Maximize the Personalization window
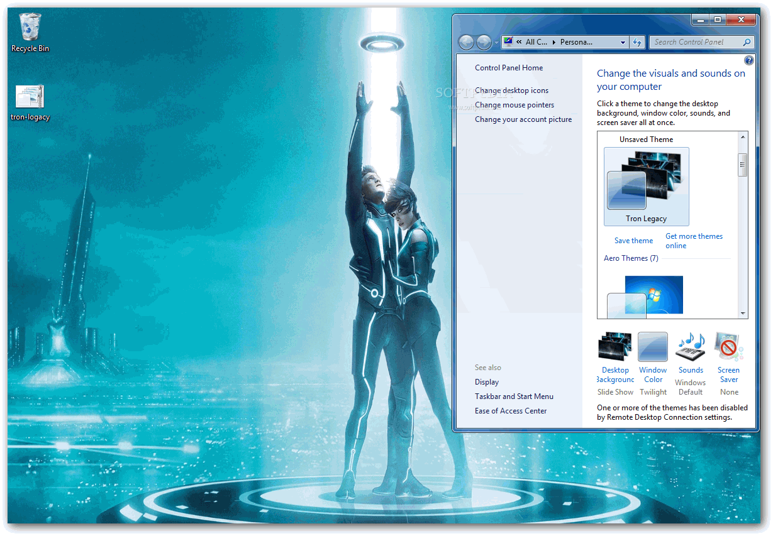Screen dimensions: 773x536 pos(717,20)
